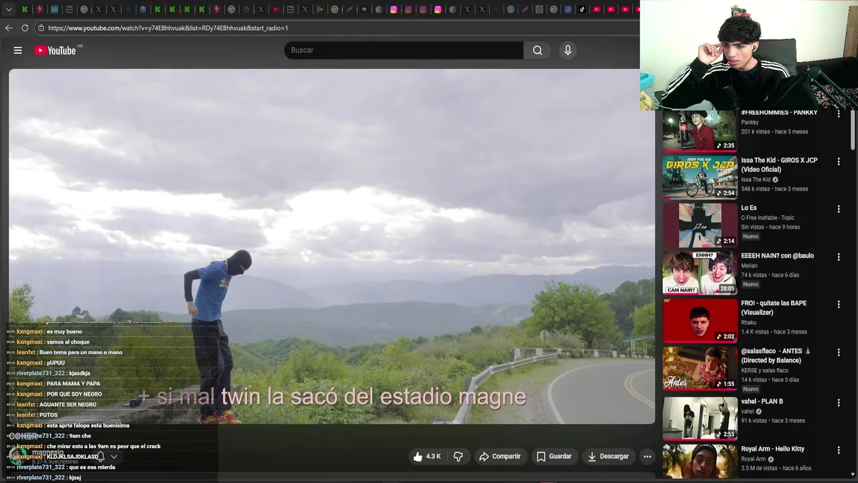Open title vahel - PLAN B
Image resolution: width=858 pixels, height=483 pixels.
(761, 401)
